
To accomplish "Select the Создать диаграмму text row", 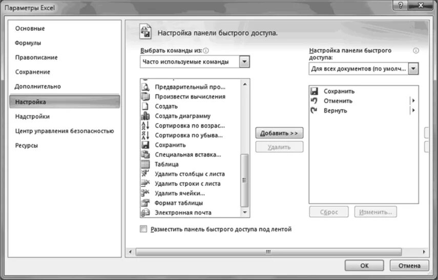I will pyautogui.click(x=183, y=116).
